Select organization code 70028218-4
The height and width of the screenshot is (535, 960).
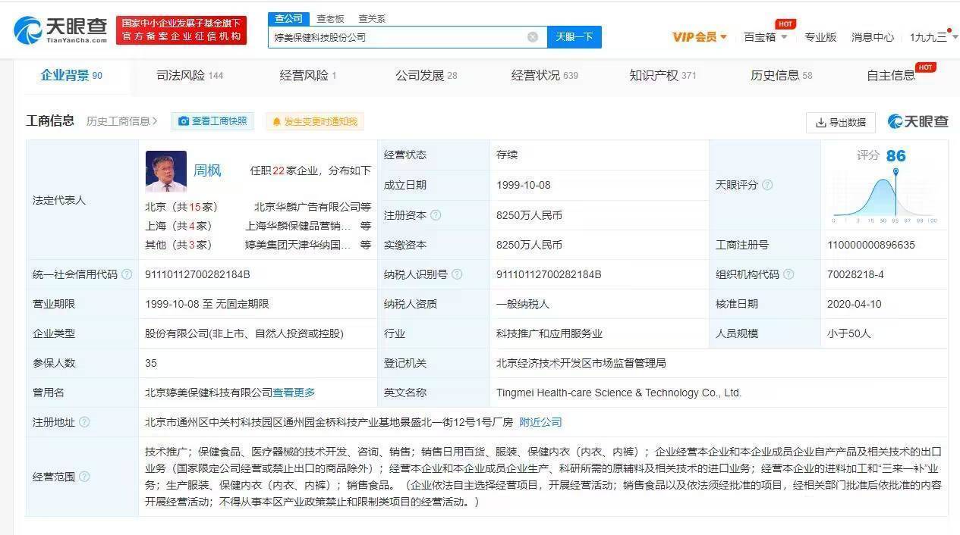tap(855, 274)
